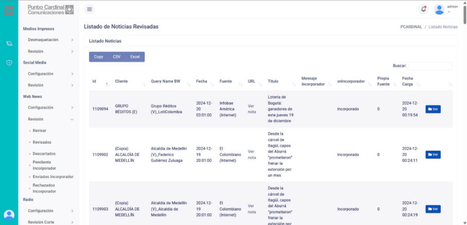Open Pendiente Incorporador submenu item

pos(44,165)
